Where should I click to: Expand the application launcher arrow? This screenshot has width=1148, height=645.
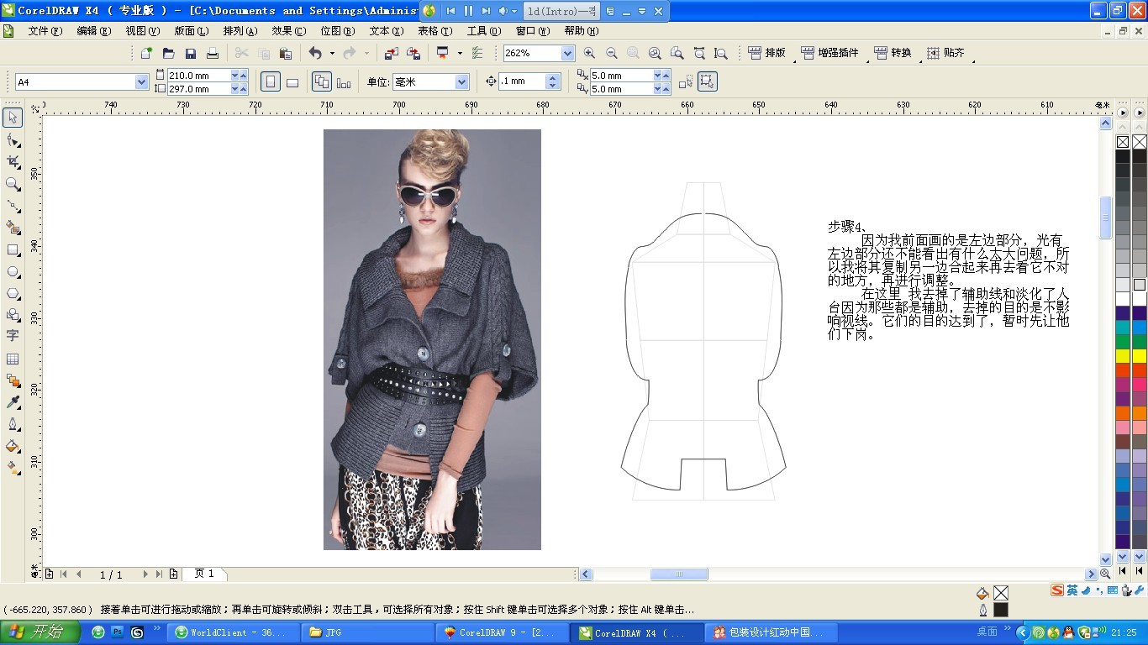tap(460, 53)
